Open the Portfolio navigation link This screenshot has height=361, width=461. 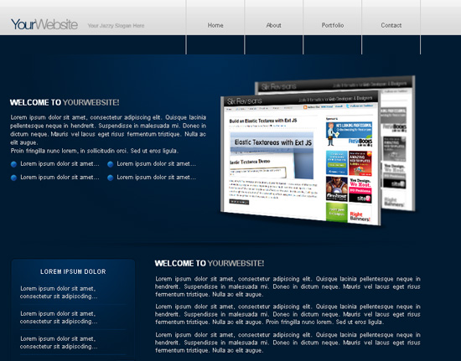coord(333,25)
